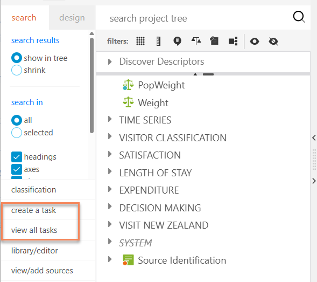
Task: Select the EXPENDITURE tree label
Action: point(149,190)
